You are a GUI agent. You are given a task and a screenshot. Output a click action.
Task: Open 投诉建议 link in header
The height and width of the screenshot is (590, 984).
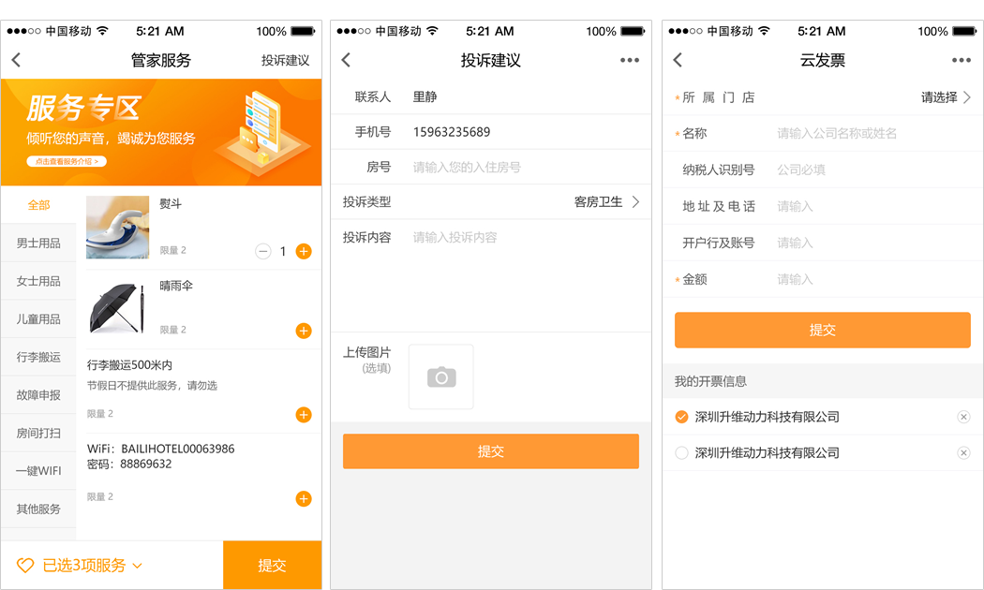point(285,60)
